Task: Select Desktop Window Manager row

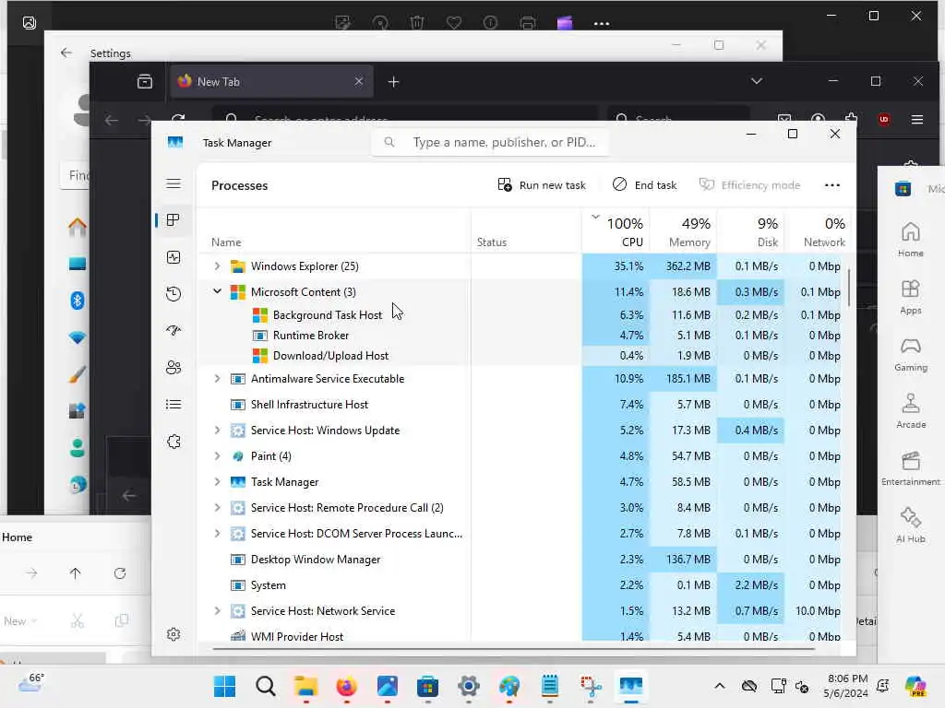Action: pos(522,560)
